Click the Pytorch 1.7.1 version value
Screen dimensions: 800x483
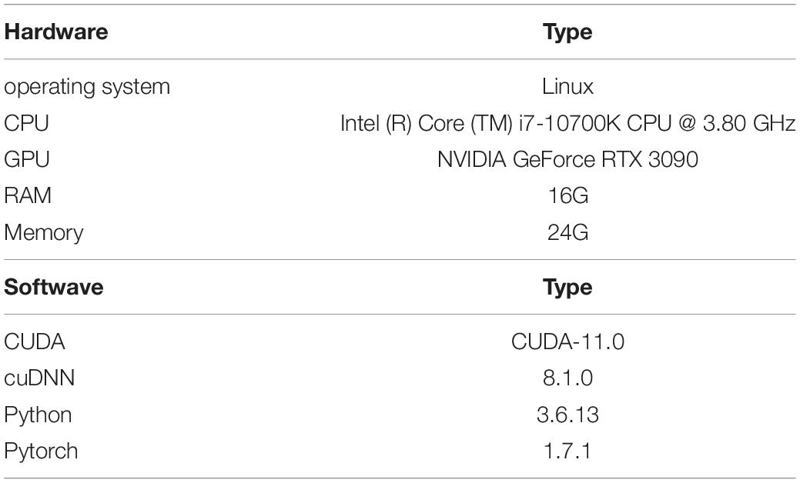click(x=567, y=451)
